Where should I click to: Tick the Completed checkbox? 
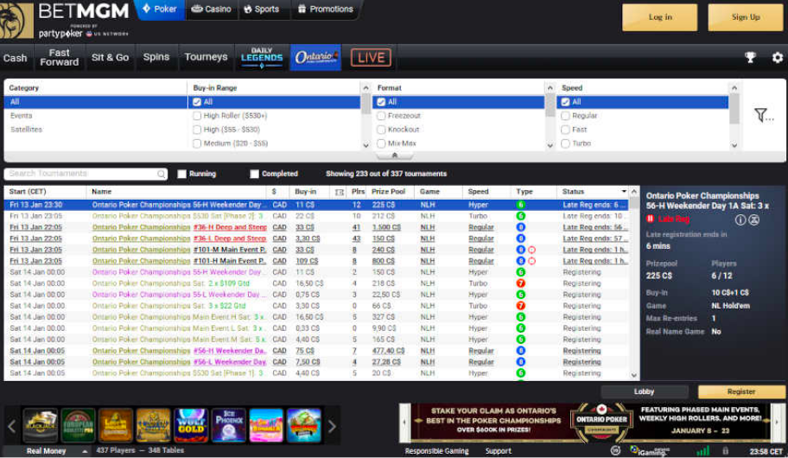(x=254, y=174)
